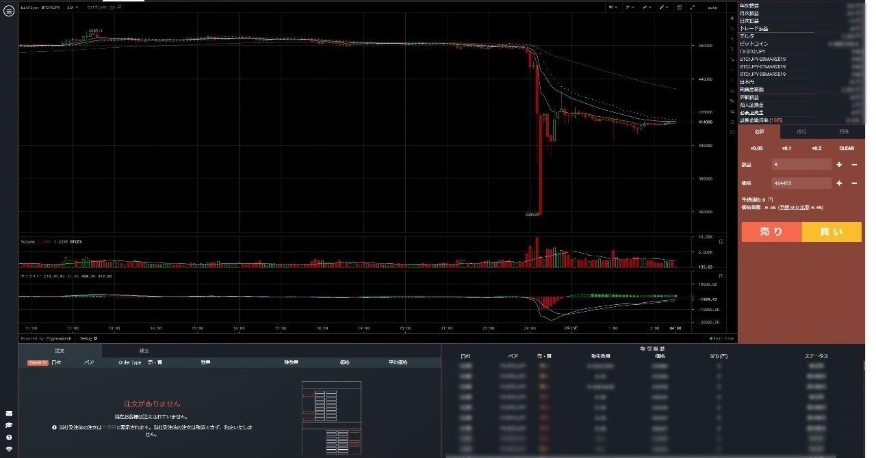Viewport: 876px width, 458px height.
Task: Open the help question mark icon
Action: [9, 437]
